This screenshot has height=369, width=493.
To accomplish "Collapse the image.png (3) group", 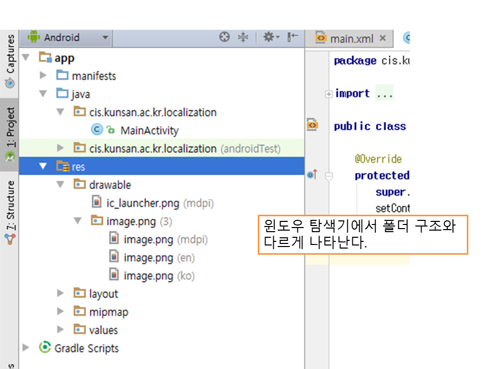I will (78, 221).
